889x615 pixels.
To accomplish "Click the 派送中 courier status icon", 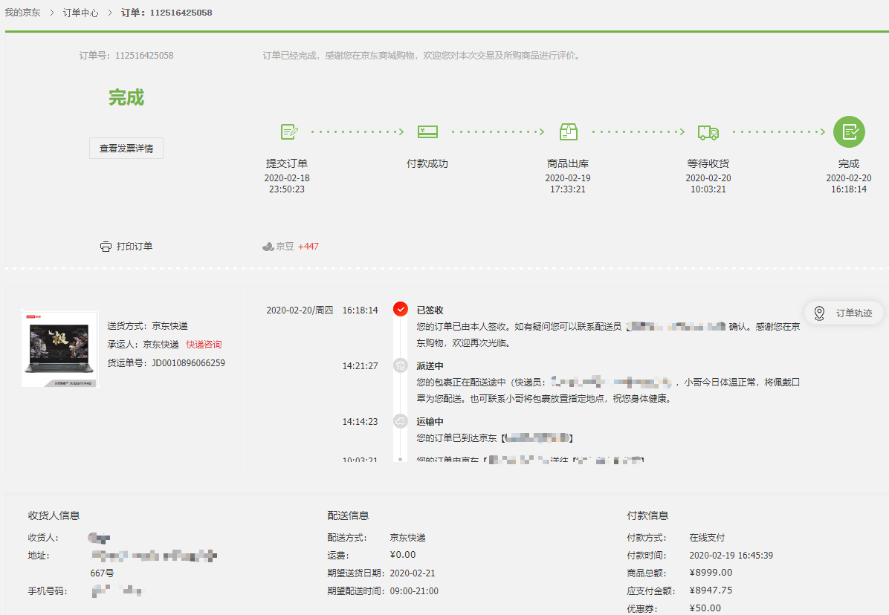I will (401, 366).
